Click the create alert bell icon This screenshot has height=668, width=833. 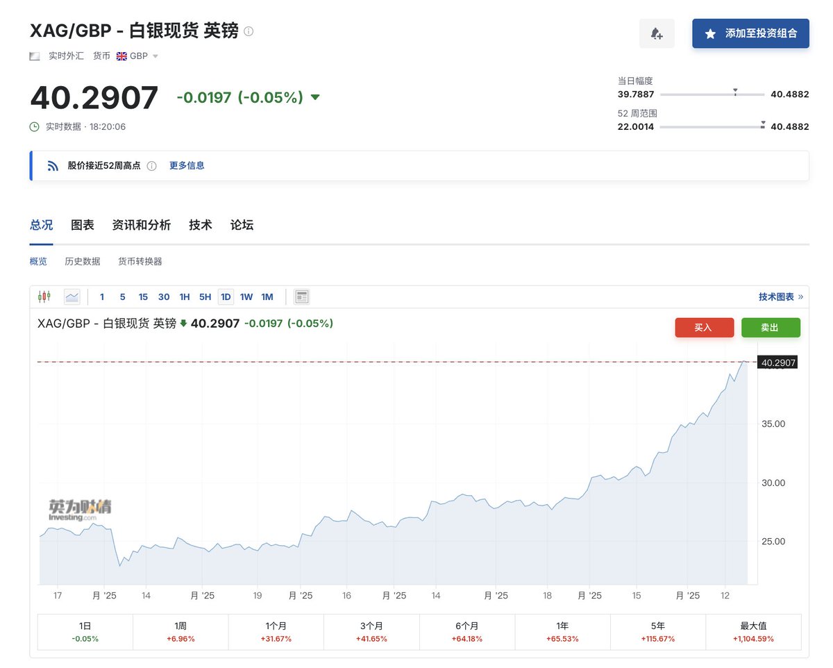[656, 33]
